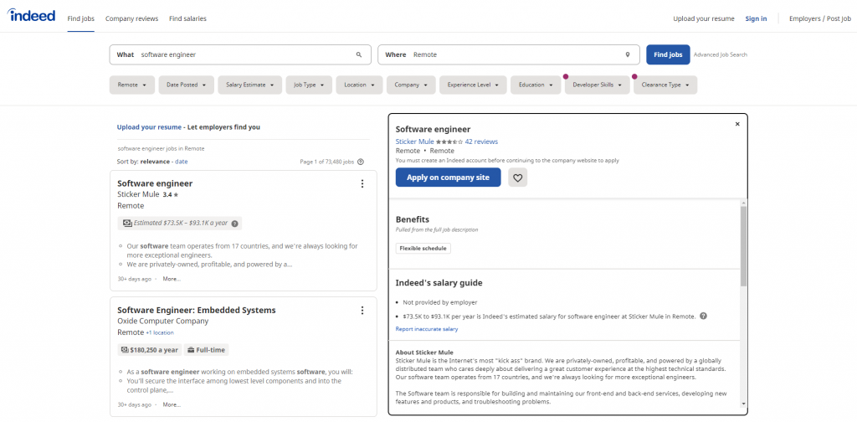857x422 pixels.
Task: Click help icon next to estimated salary tag
Action: (x=234, y=224)
